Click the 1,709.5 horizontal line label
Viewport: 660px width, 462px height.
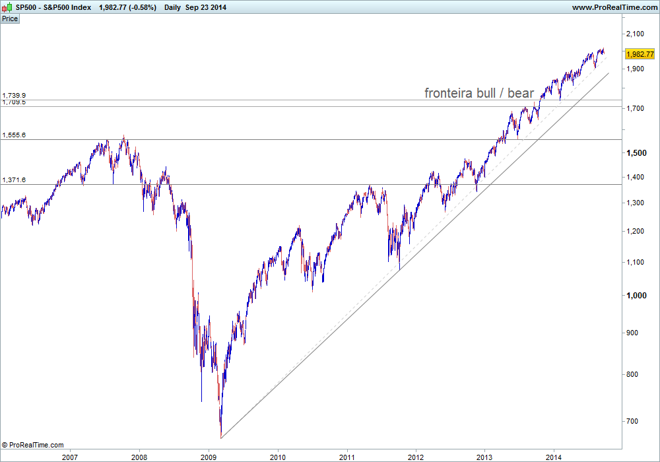14,102
